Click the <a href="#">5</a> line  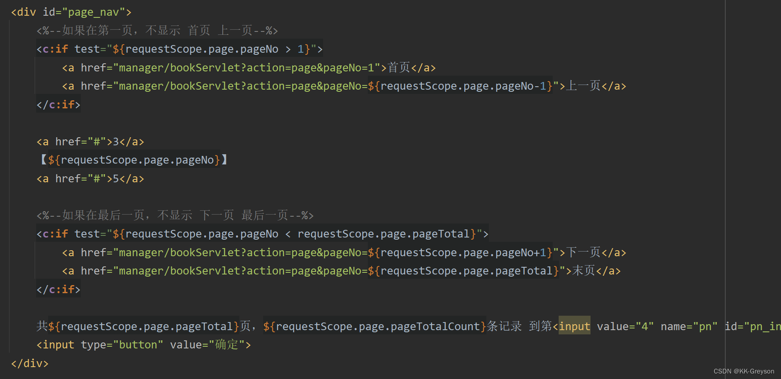[x=90, y=178]
